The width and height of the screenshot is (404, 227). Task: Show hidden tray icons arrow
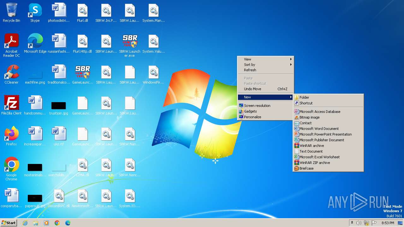pyautogui.click(x=352, y=223)
